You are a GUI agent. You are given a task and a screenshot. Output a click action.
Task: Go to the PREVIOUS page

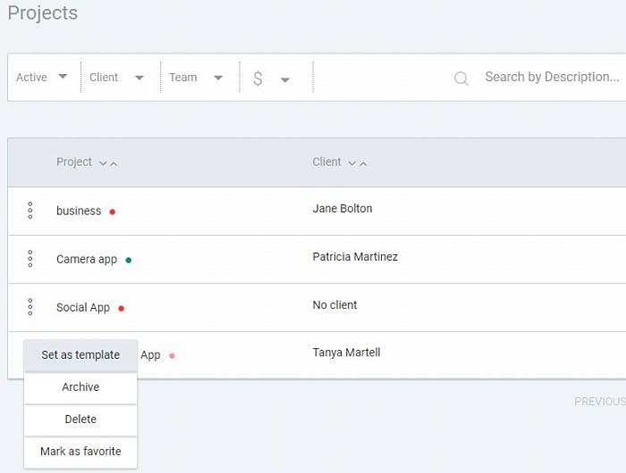click(600, 402)
